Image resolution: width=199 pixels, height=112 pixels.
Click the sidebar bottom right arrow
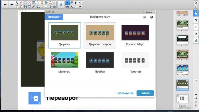click(196, 98)
